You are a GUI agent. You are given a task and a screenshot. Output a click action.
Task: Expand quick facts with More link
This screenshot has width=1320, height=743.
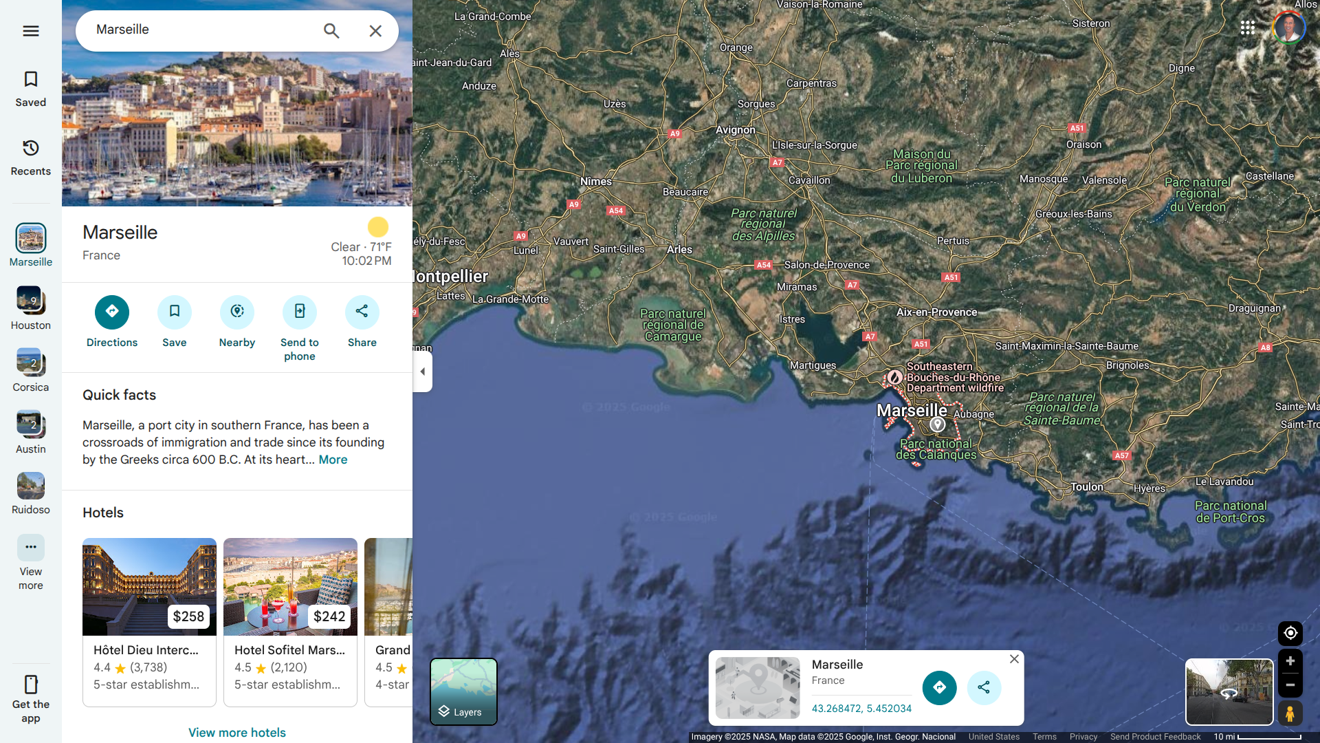tap(333, 460)
